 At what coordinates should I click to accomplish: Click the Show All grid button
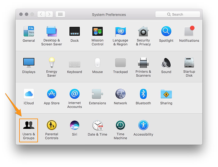60,14
